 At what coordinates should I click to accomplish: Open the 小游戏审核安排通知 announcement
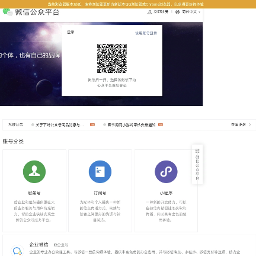coord(132,125)
